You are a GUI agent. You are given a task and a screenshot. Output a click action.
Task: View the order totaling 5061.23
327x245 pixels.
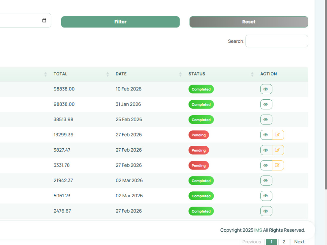pos(266,196)
